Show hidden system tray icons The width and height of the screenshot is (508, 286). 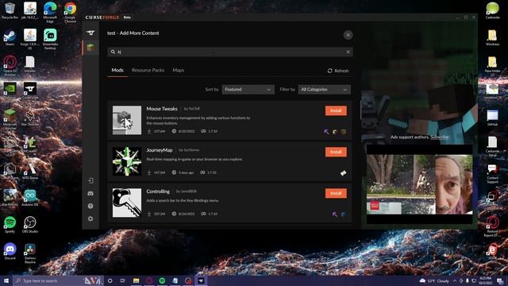click(x=455, y=280)
